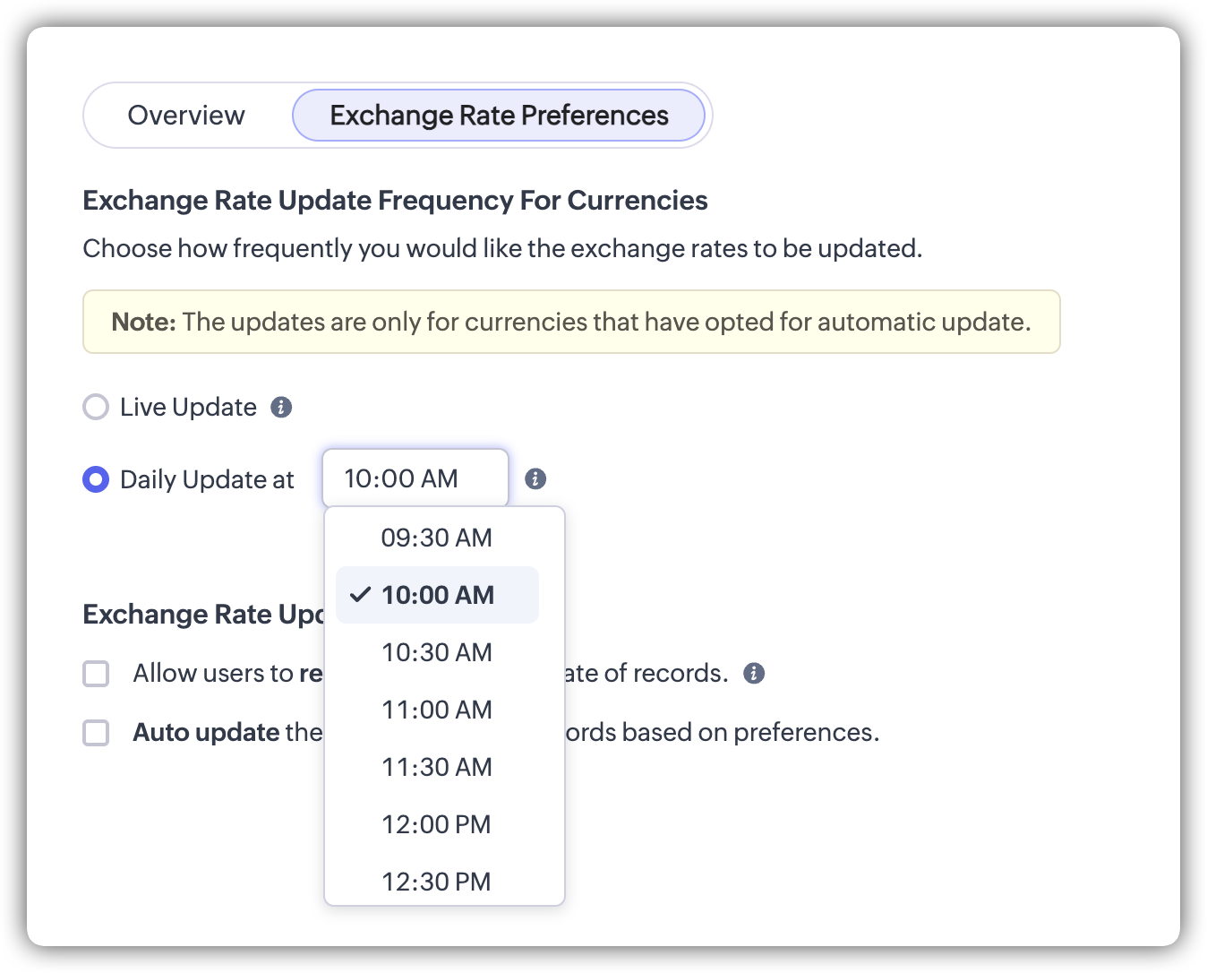The image size is (1207, 973).
Task: Open the daily update time dropdown
Action: (x=415, y=478)
